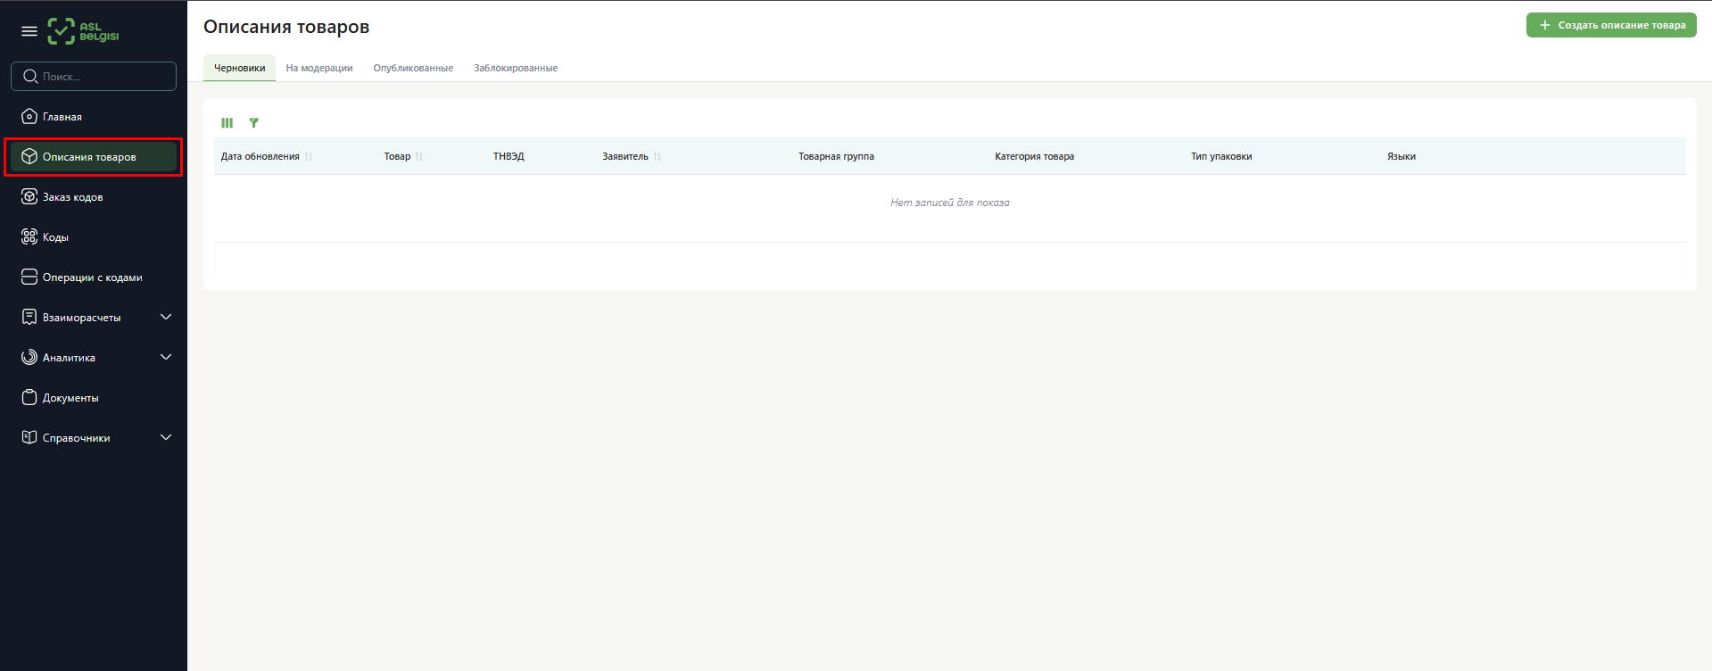Open Заказ кодов section
The height and width of the screenshot is (671, 1712).
(x=72, y=197)
